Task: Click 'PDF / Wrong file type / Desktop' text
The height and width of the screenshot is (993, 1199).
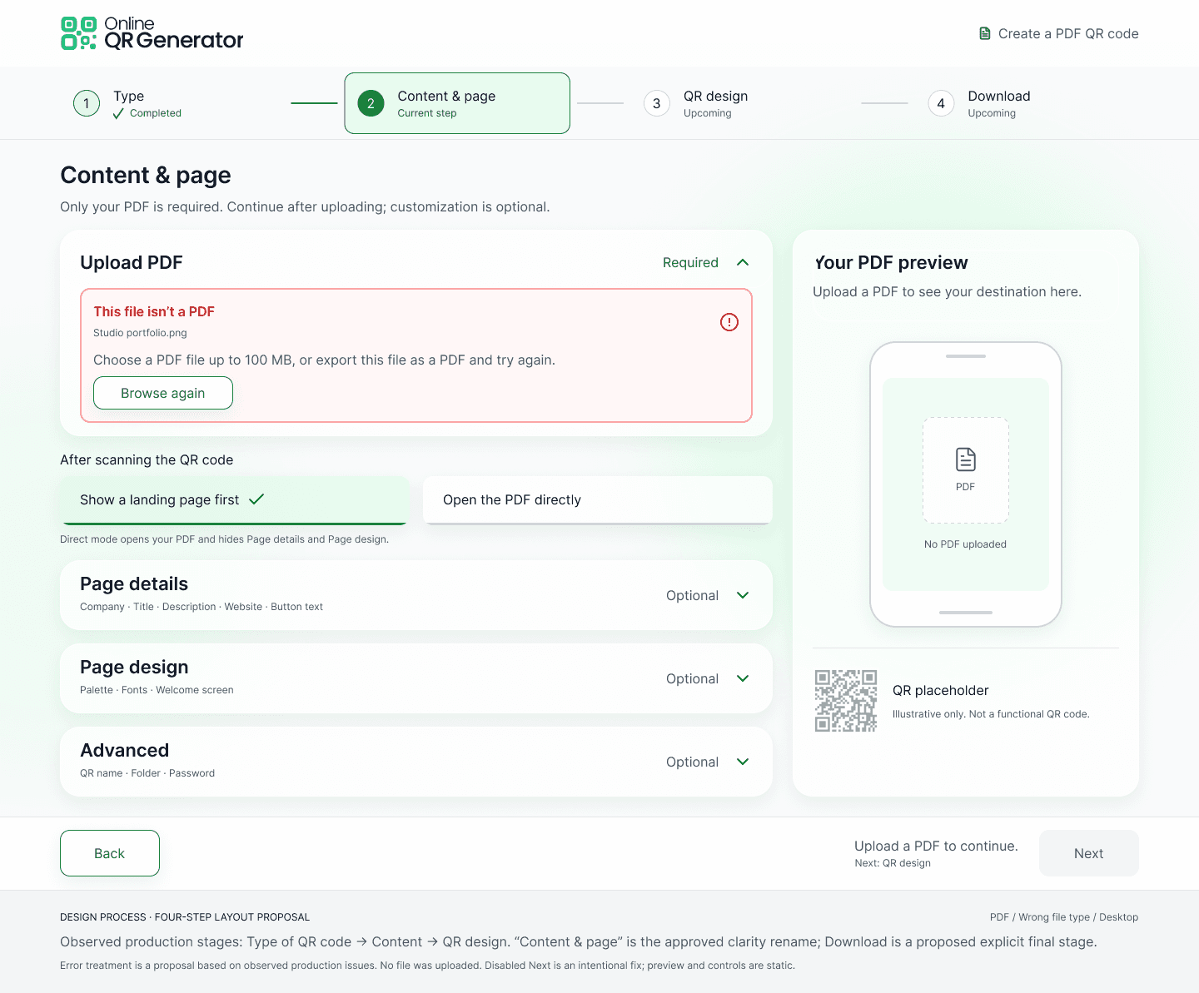Action: 1064,917
